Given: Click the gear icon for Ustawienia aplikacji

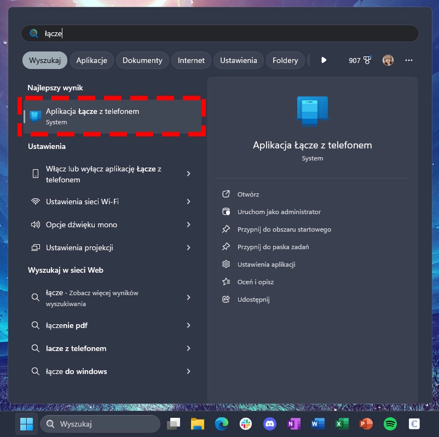Looking at the screenshot, I should [x=226, y=264].
